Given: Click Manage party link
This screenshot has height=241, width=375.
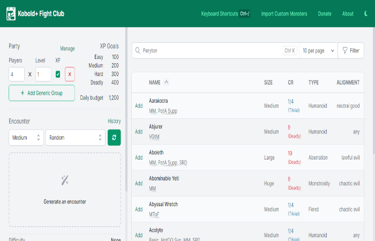Looking at the screenshot, I should click(x=67, y=49).
